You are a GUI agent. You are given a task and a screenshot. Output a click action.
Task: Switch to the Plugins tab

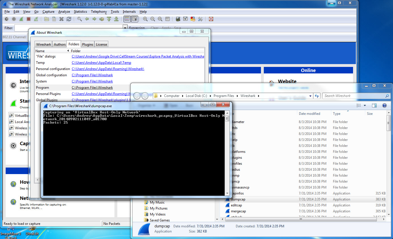coord(87,44)
